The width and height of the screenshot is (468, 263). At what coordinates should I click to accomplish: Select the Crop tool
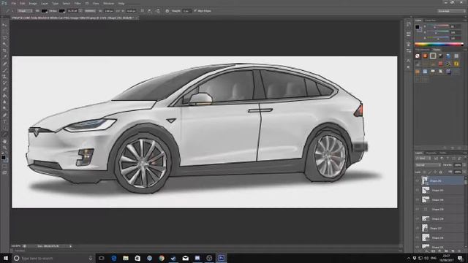[x=4, y=50]
